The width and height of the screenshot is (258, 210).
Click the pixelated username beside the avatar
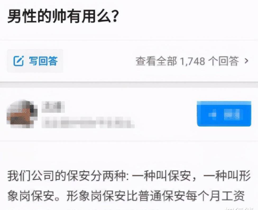53,107
